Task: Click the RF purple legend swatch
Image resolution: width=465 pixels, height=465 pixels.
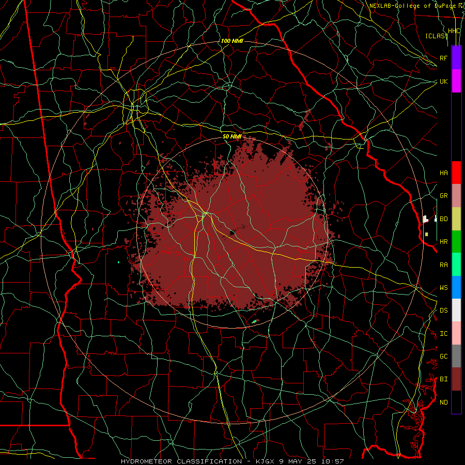Action: 456,58
